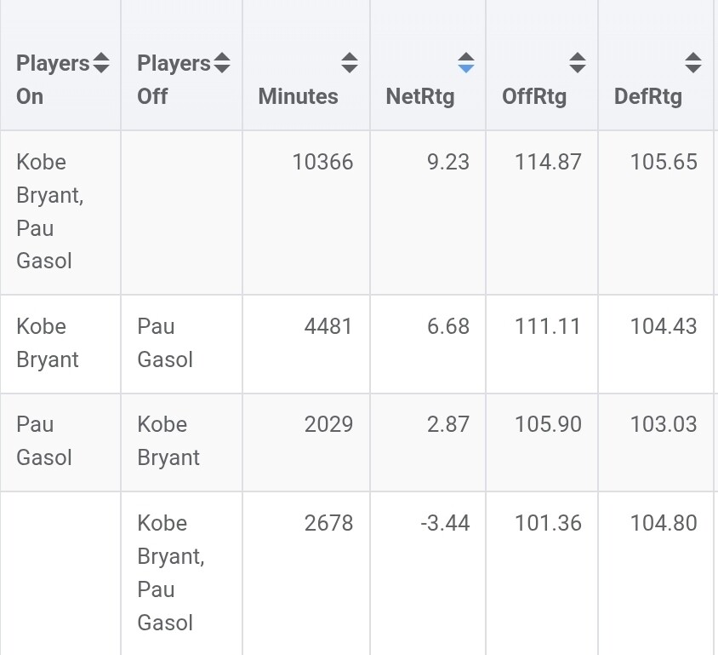718x655 pixels.
Task: Click the NetRtg column header label
Action: point(420,97)
